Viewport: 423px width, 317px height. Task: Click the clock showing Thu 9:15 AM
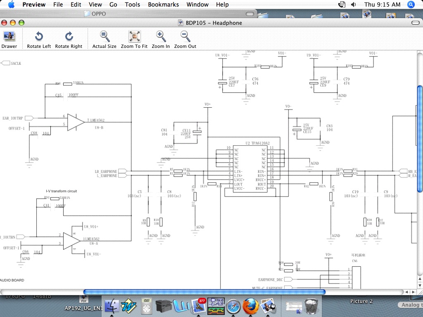(x=382, y=4)
